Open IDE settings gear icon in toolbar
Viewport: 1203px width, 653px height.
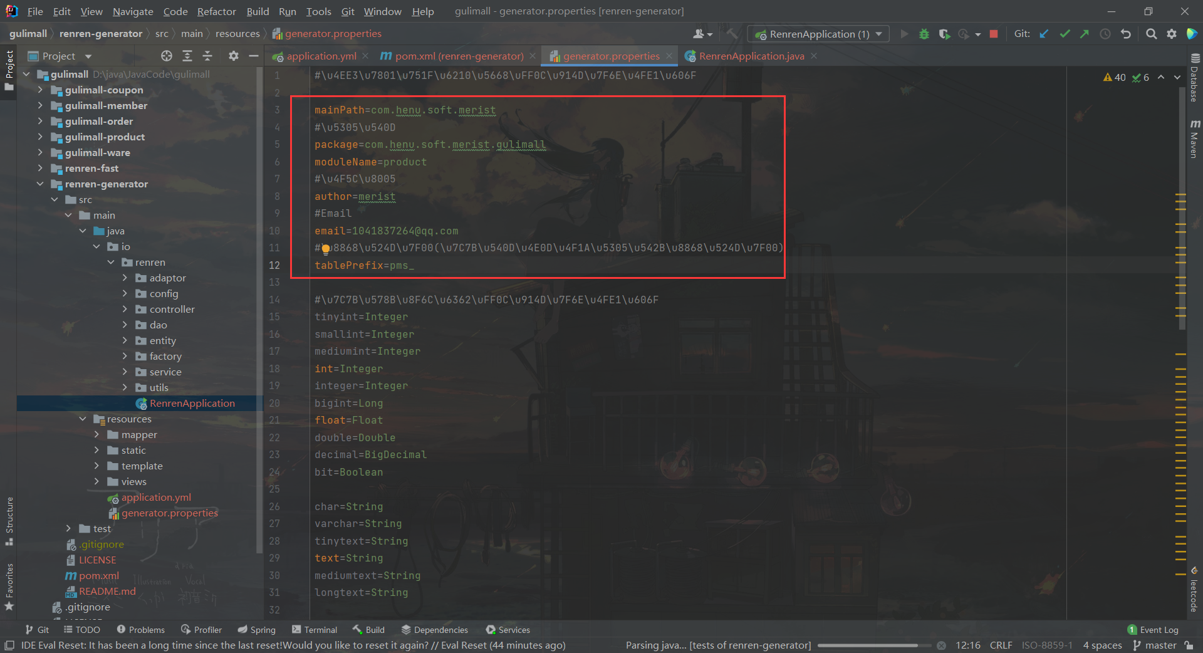[x=1172, y=34]
